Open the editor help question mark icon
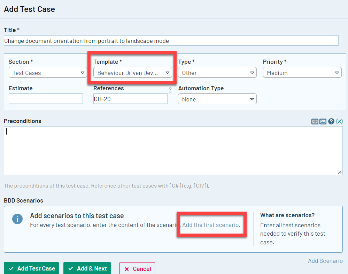348x274 pixels. (331, 121)
